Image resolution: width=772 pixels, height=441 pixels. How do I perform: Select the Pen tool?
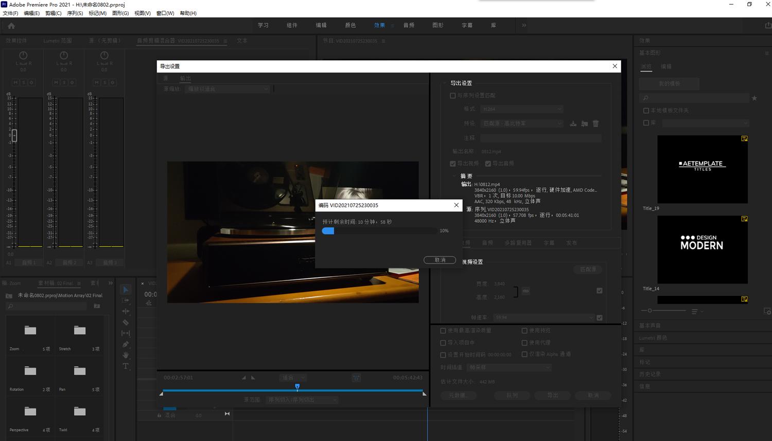pos(126,344)
